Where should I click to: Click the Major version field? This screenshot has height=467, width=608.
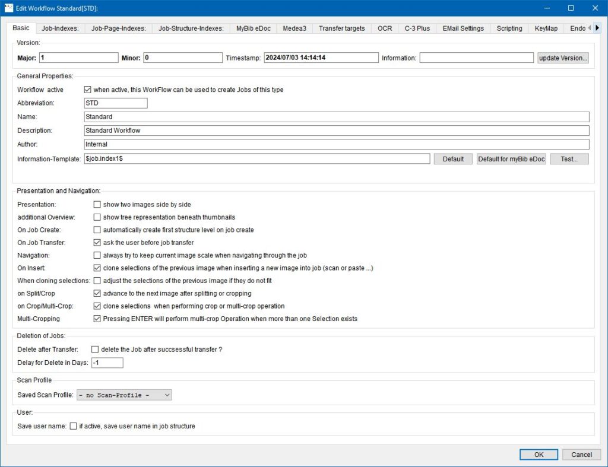click(x=79, y=58)
